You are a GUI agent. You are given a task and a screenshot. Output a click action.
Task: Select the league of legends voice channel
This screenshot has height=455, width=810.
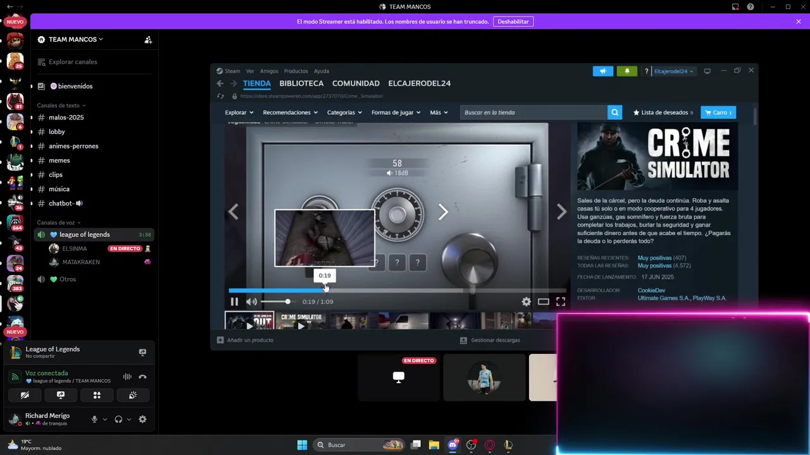pos(94,234)
